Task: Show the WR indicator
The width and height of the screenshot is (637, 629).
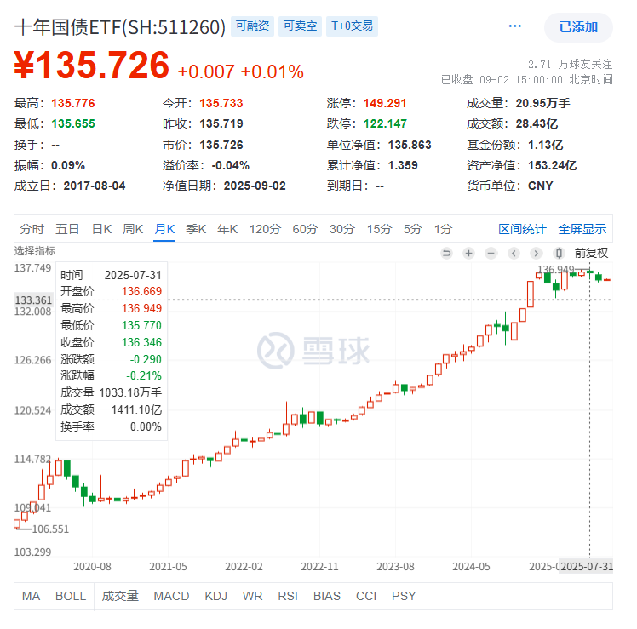Action: click(x=252, y=596)
